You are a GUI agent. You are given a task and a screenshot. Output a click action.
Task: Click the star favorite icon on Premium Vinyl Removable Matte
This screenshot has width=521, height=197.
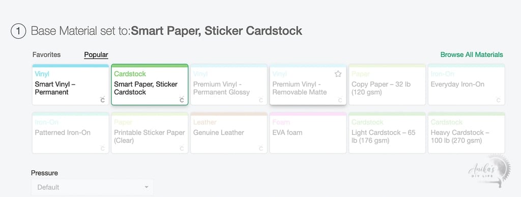pyautogui.click(x=338, y=74)
